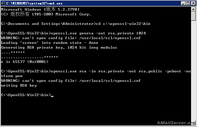The height and width of the screenshot is (127, 197).
Task: Click the 'writing RSA key' output line
Action: click(19, 85)
